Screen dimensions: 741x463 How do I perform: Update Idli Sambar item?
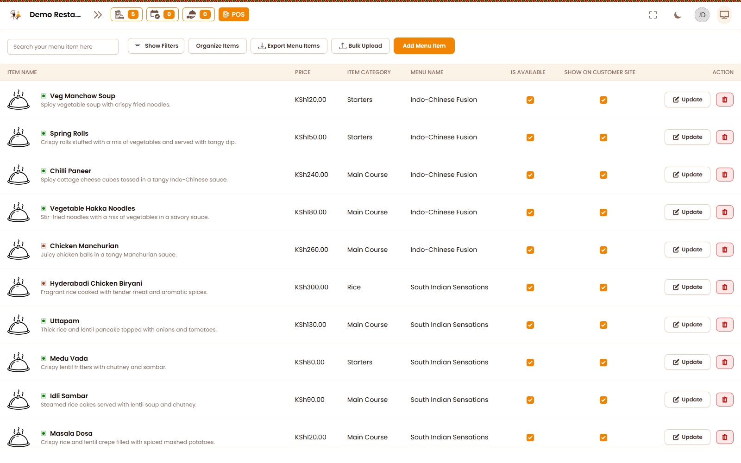pos(687,400)
